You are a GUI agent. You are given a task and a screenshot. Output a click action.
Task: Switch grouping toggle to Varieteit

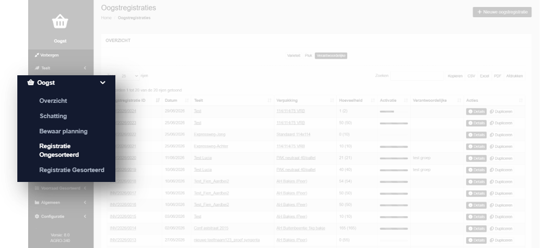294,55
